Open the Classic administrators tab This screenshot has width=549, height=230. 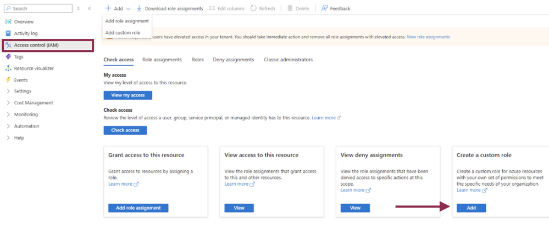pos(289,60)
